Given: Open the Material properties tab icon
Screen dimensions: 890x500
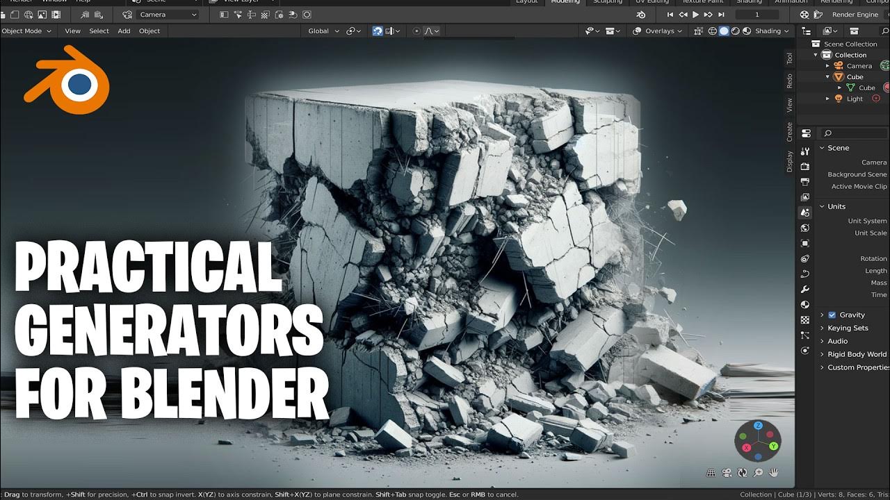Looking at the screenshot, I should pos(805,304).
